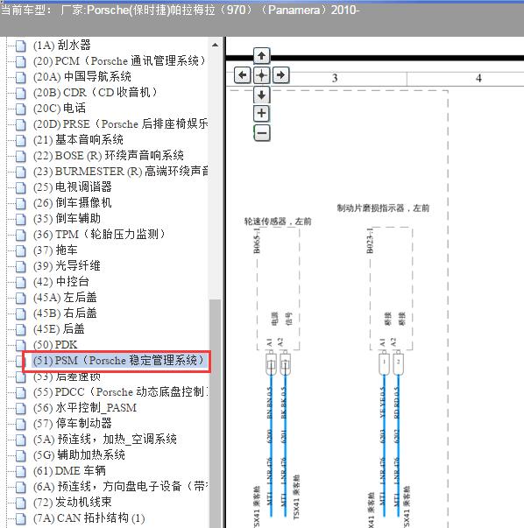Click the page icon beside (37) 拖车

pos(20,250)
